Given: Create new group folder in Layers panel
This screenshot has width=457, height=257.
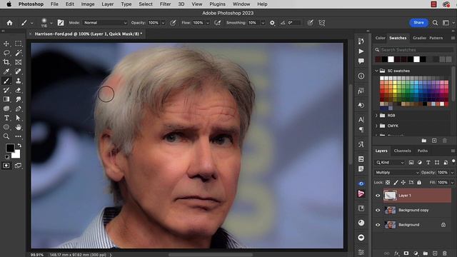Looking at the screenshot, I should pos(426,253).
